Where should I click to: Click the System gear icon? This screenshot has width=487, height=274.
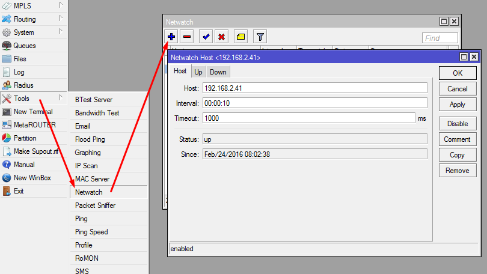pos(6,32)
